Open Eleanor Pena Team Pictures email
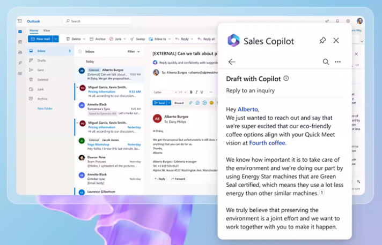The image size is (382, 245). pos(109,162)
